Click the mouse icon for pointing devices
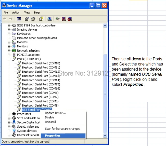Image resolution: width=166 pixels, height=146 pixels. click(x=14, y=38)
